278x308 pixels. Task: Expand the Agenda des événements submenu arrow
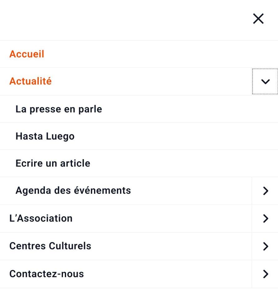coord(265,191)
